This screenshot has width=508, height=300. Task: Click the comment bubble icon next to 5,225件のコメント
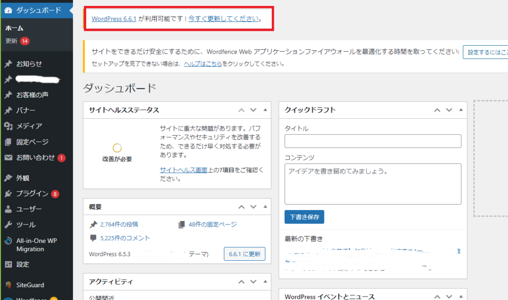(x=93, y=238)
